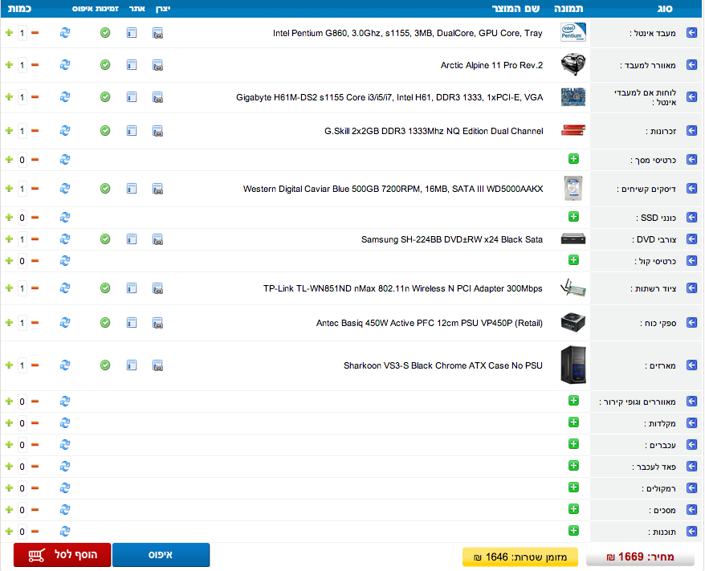Increase quantity for Western Digital Caviar Blue
Screen dimensions: 705x571
9,189
